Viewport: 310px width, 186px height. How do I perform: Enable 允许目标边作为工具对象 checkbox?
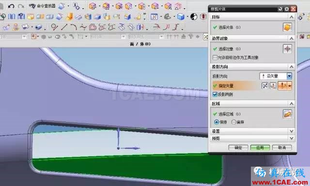[x=215, y=58]
